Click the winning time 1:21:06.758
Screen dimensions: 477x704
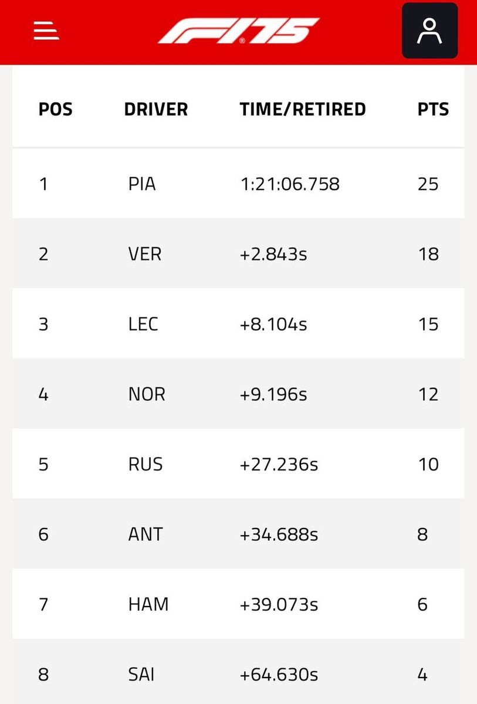click(x=290, y=184)
